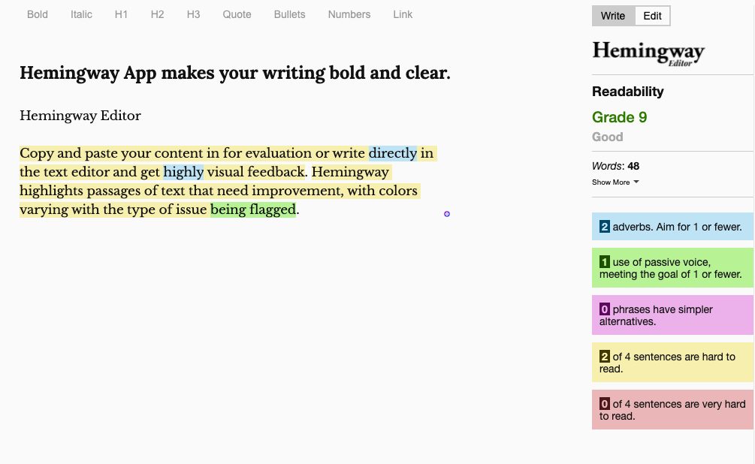
Task: Insert a Quote block
Action: click(237, 14)
